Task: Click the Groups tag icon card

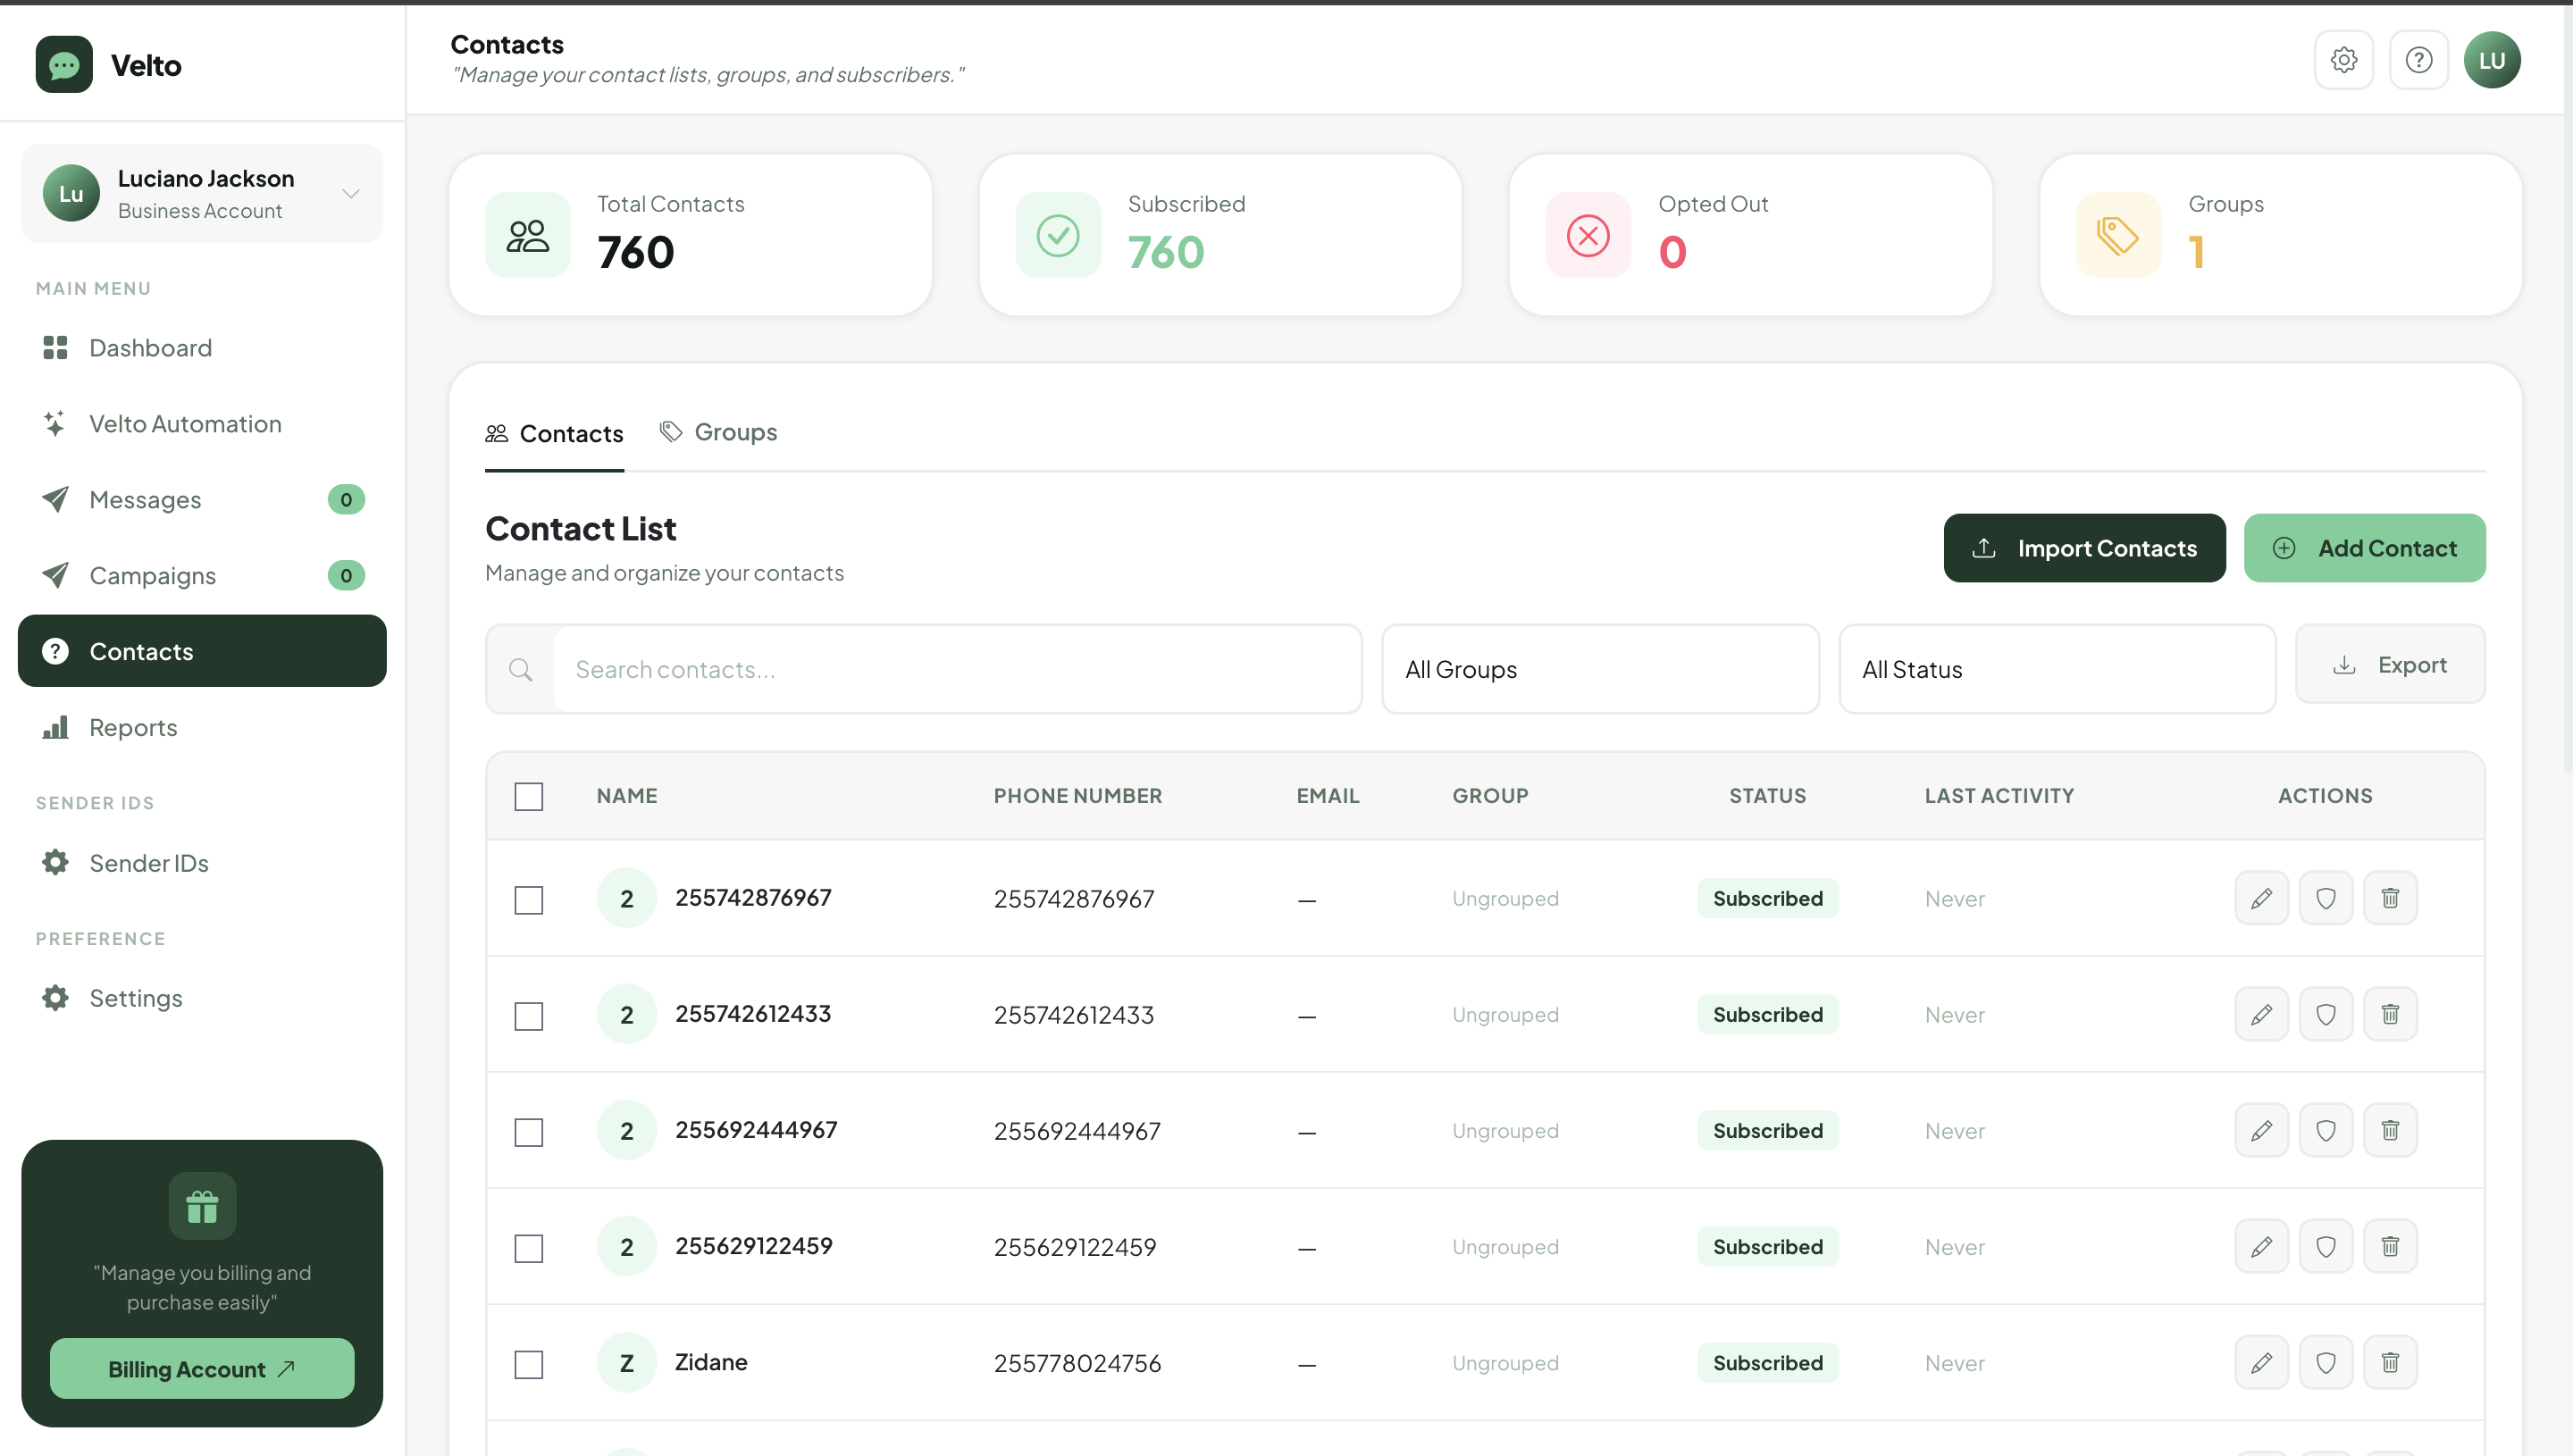Action: (2117, 235)
